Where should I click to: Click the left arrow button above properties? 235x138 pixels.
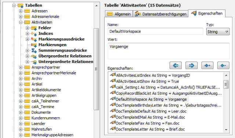click(176, 65)
